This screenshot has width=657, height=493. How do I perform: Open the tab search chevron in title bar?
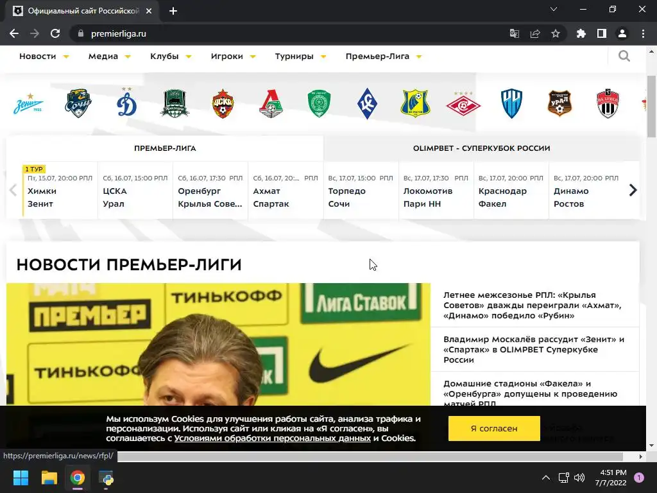554,9
